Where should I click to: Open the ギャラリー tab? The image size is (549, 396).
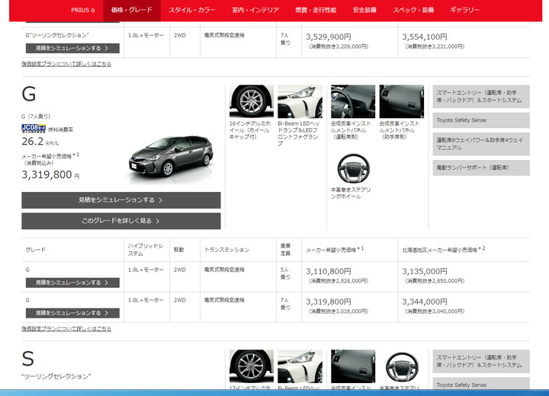[x=464, y=10]
